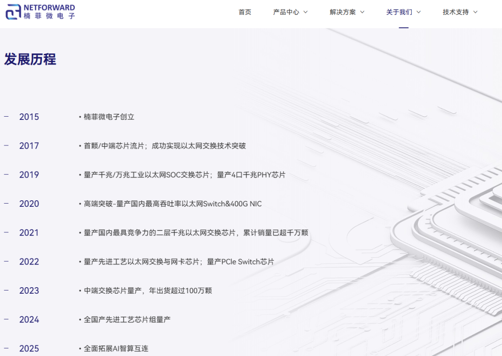Viewport: 502px width, 356px height.
Task: Click the 楠菲微电子创立 milestone text
Action: click(x=109, y=117)
